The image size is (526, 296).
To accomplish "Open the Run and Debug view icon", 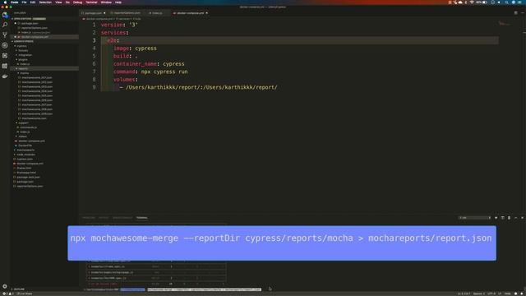I will coord(5,45).
